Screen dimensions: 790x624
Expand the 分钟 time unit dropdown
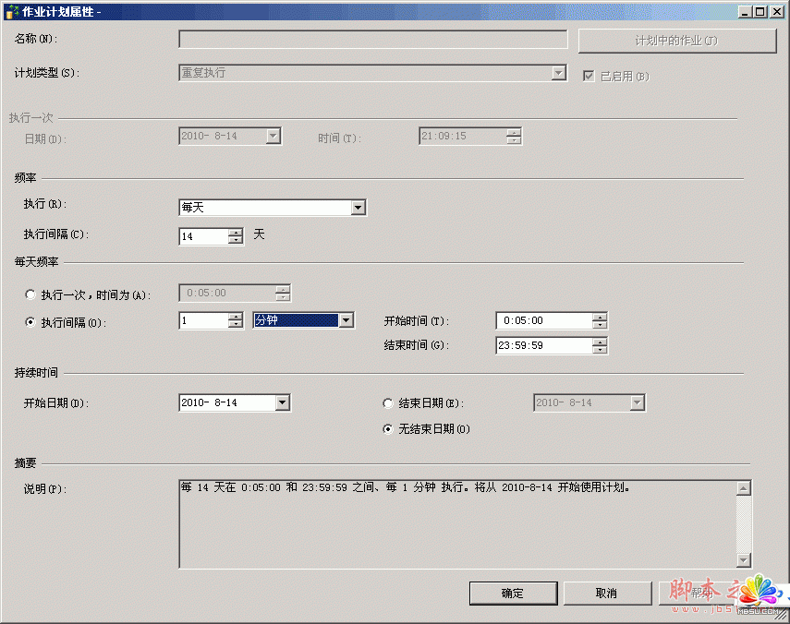[x=346, y=320]
